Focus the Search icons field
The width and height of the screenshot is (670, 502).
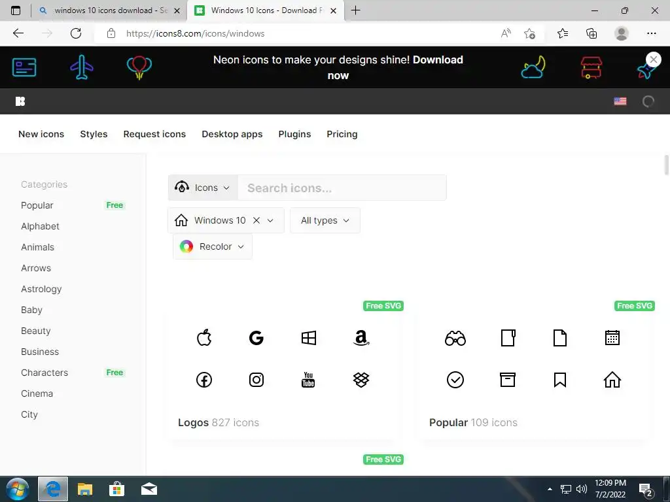point(342,188)
